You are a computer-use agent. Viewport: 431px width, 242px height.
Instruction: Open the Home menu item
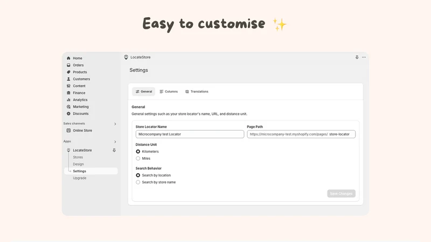click(x=78, y=58)
